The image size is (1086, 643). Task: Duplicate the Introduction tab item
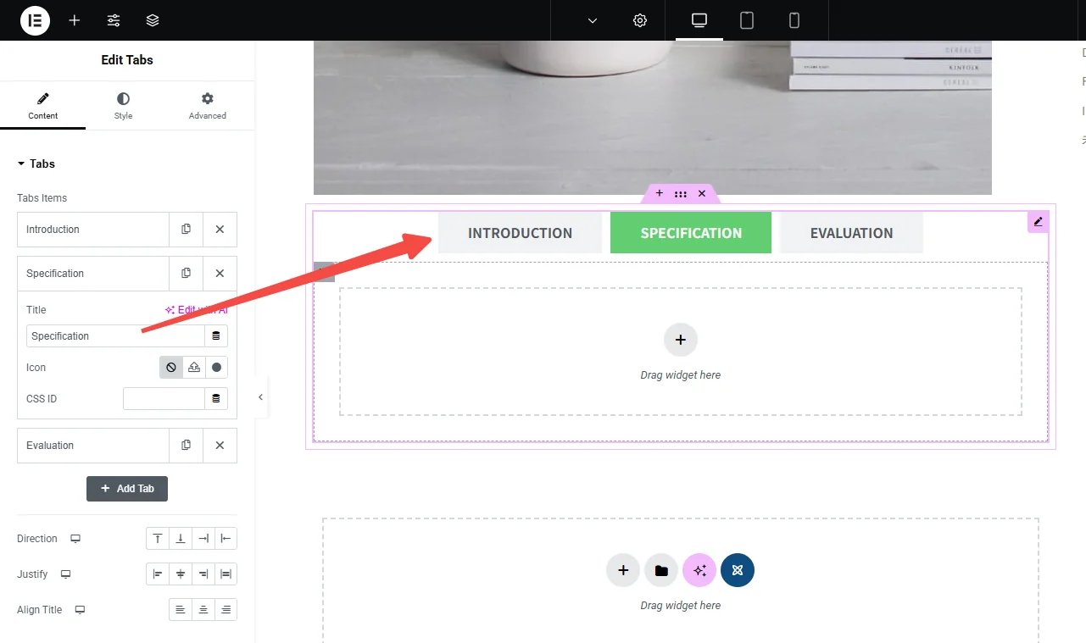(187, 230)
